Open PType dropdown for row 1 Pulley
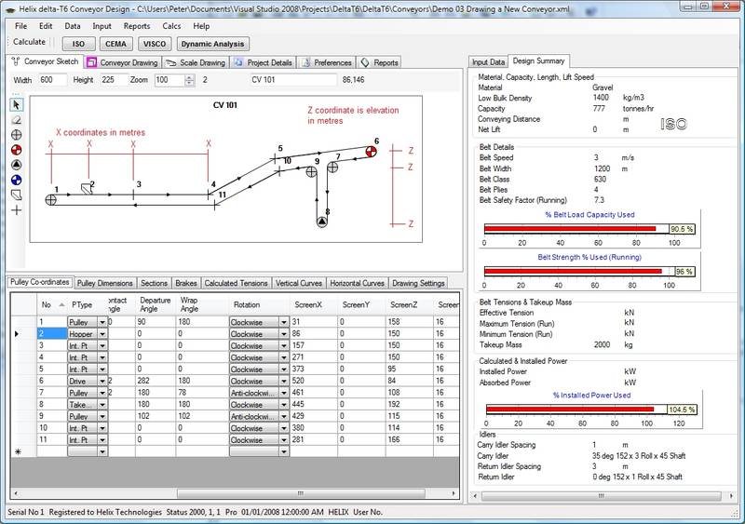 pos(102,322)
